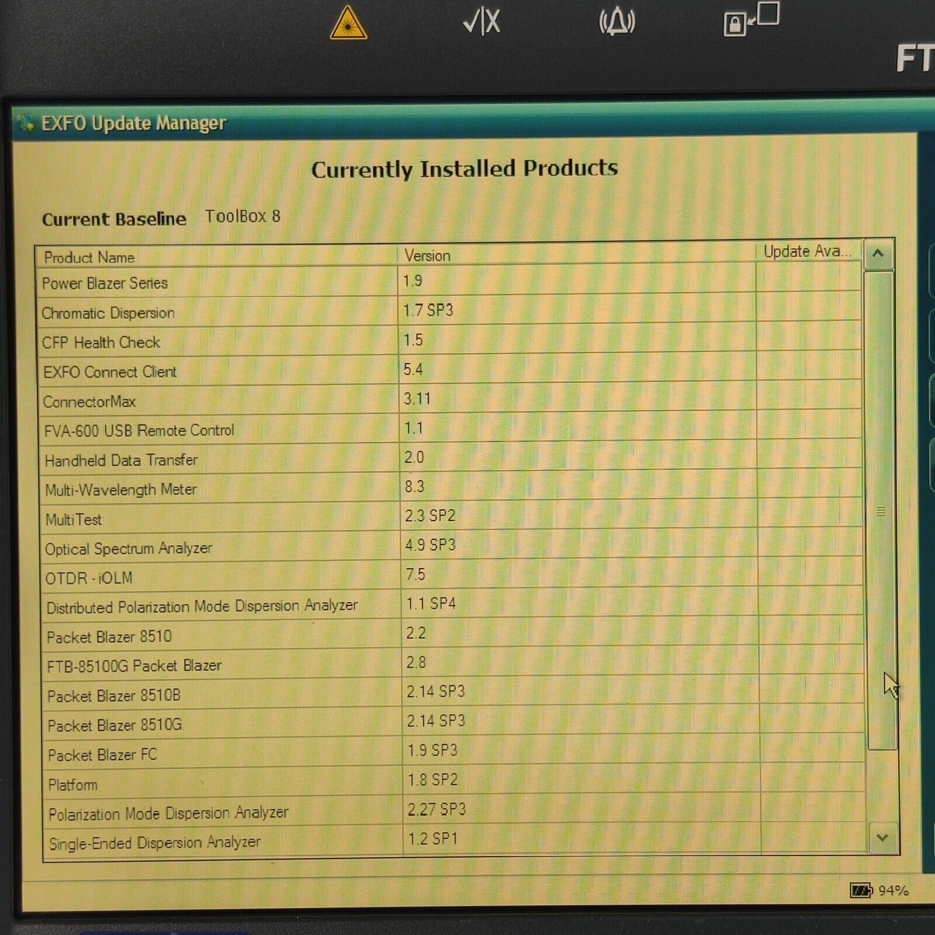Select the Packet Blazer 8510 row

click(x=452, y=635)
